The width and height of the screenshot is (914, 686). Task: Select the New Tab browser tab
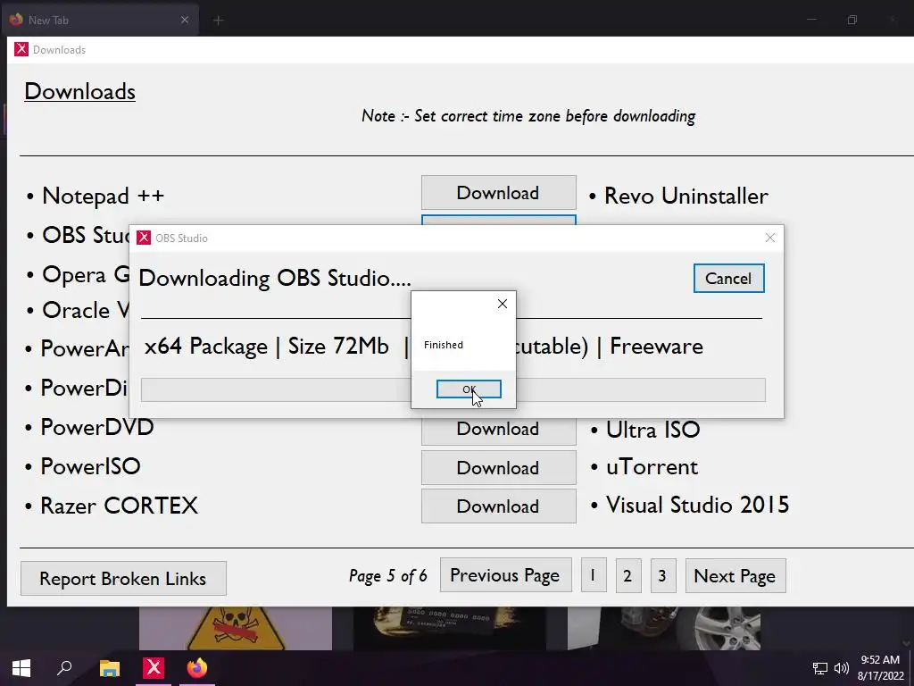[x=99, y=20]
